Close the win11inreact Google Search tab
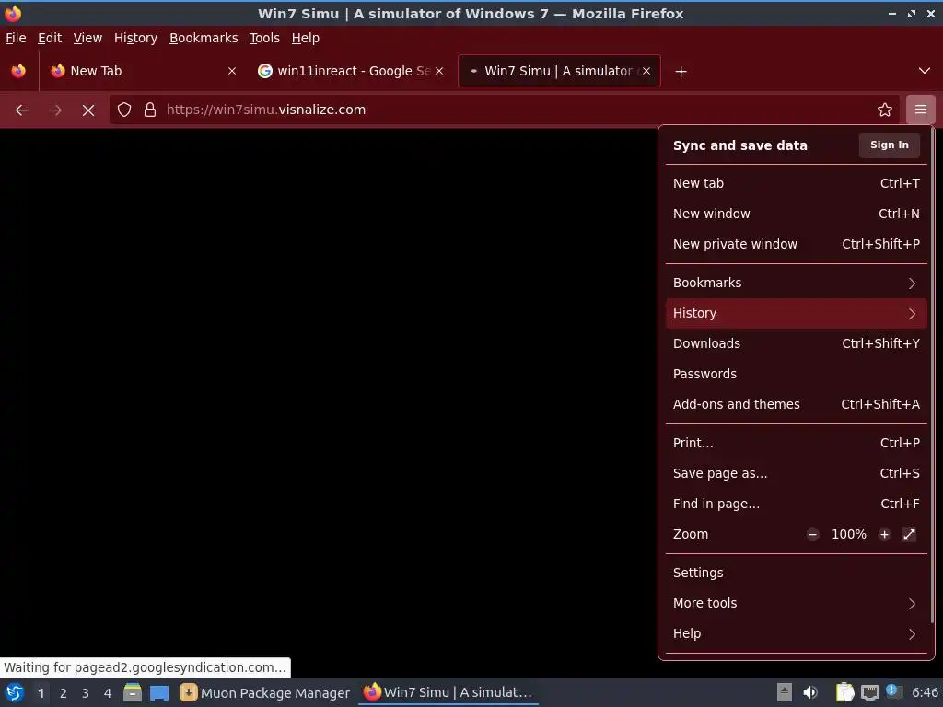 click(439, 71)
